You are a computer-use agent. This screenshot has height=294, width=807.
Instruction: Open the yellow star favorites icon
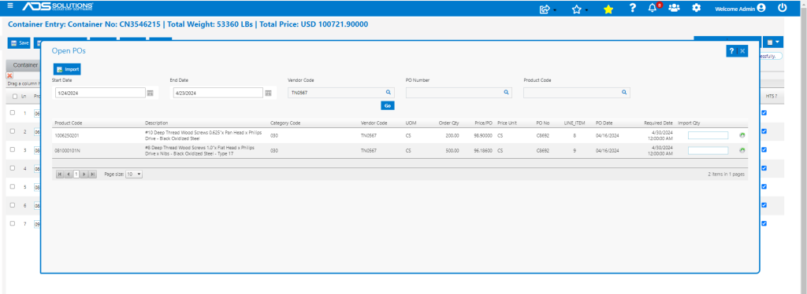(x=608, y=9)
